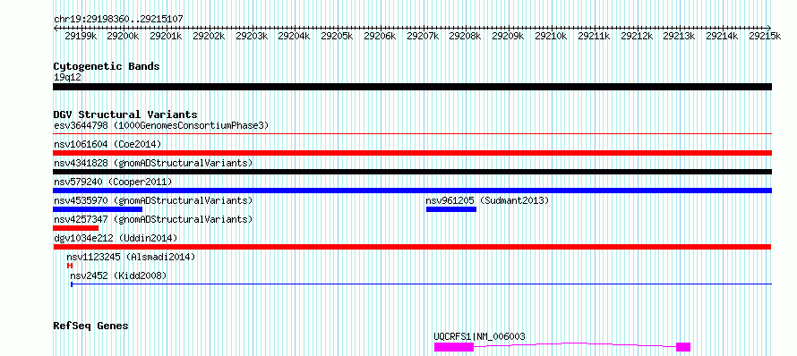The width and height of the screenshot is (797, 356).
Task: Click the 29210k ruler tick label
Action: (551, 36)
